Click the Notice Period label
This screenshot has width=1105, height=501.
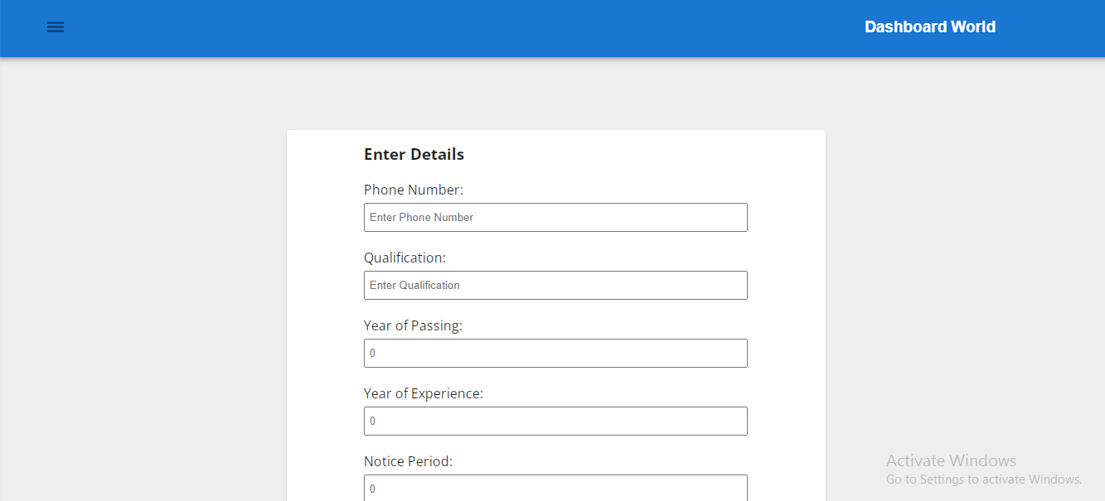tap(408, 460)
